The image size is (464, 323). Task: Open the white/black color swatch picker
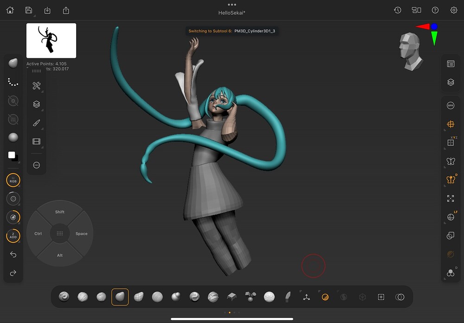click(13, 156)
